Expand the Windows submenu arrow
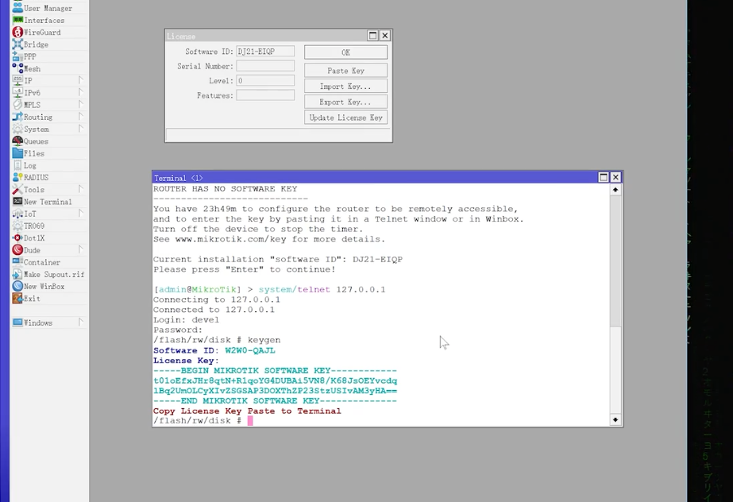Screen dimensions: 733x502 81,322
